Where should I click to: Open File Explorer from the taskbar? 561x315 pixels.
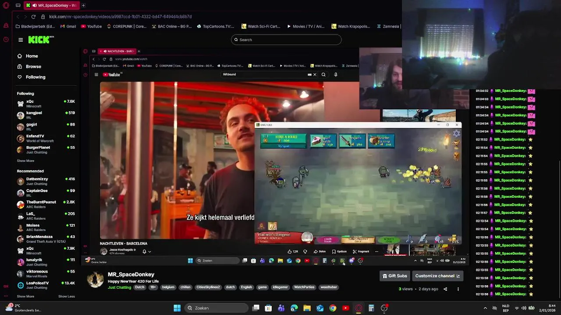click(x=307, y=308)
